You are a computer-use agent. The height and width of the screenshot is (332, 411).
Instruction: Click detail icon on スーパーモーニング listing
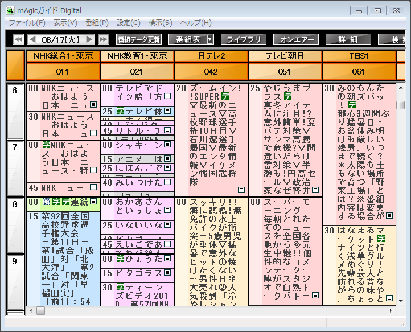coord(315,297)
